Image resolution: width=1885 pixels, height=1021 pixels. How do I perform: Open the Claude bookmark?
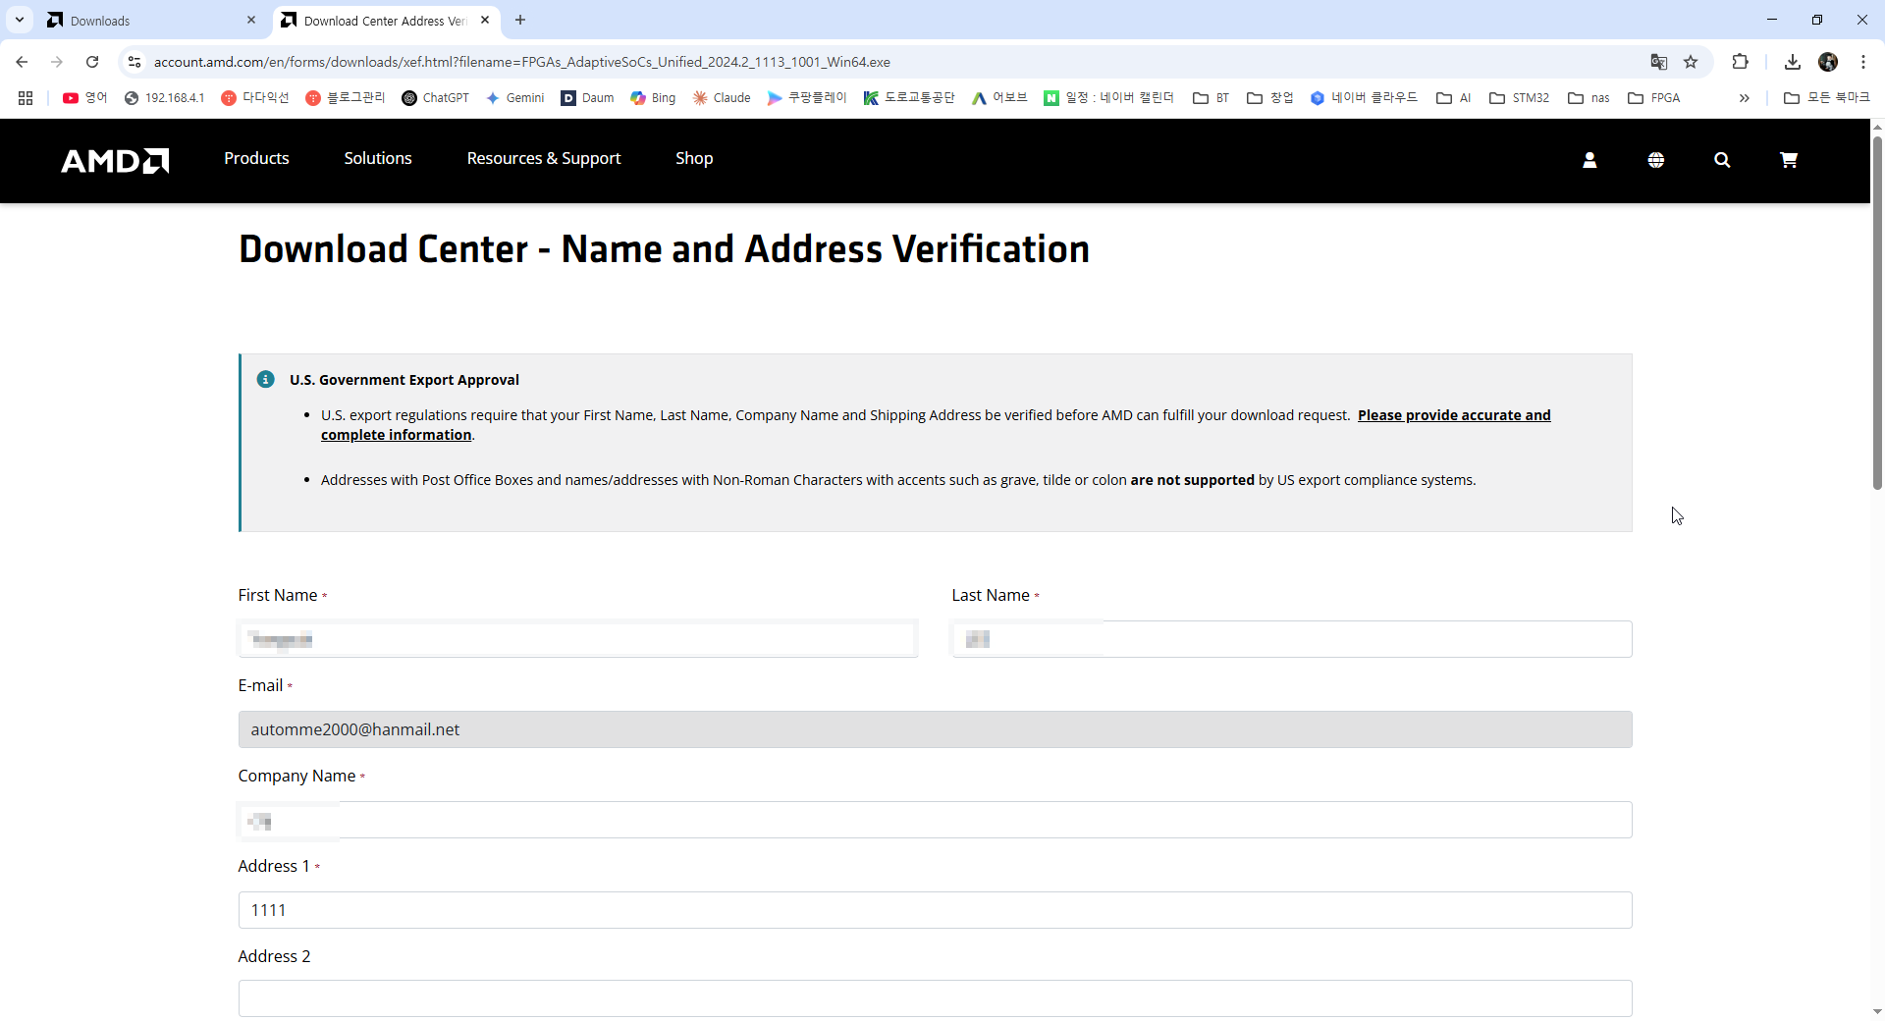722,98
